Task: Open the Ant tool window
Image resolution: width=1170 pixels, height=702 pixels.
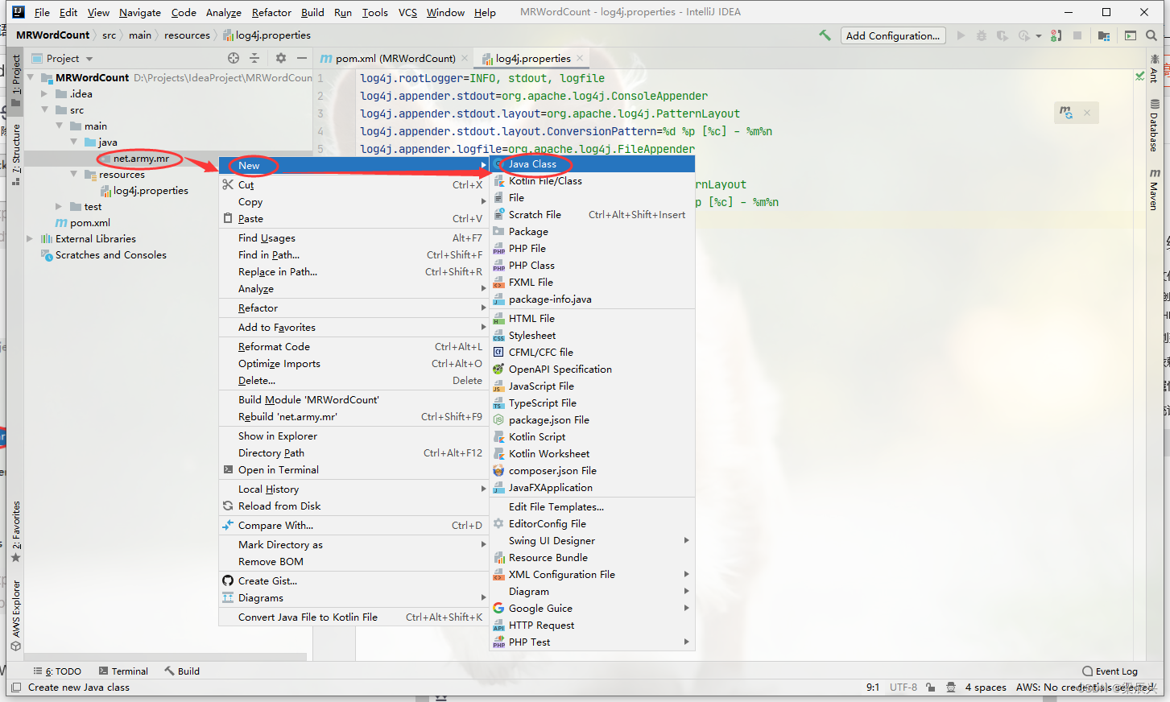Action: [x=1155, y=69]
